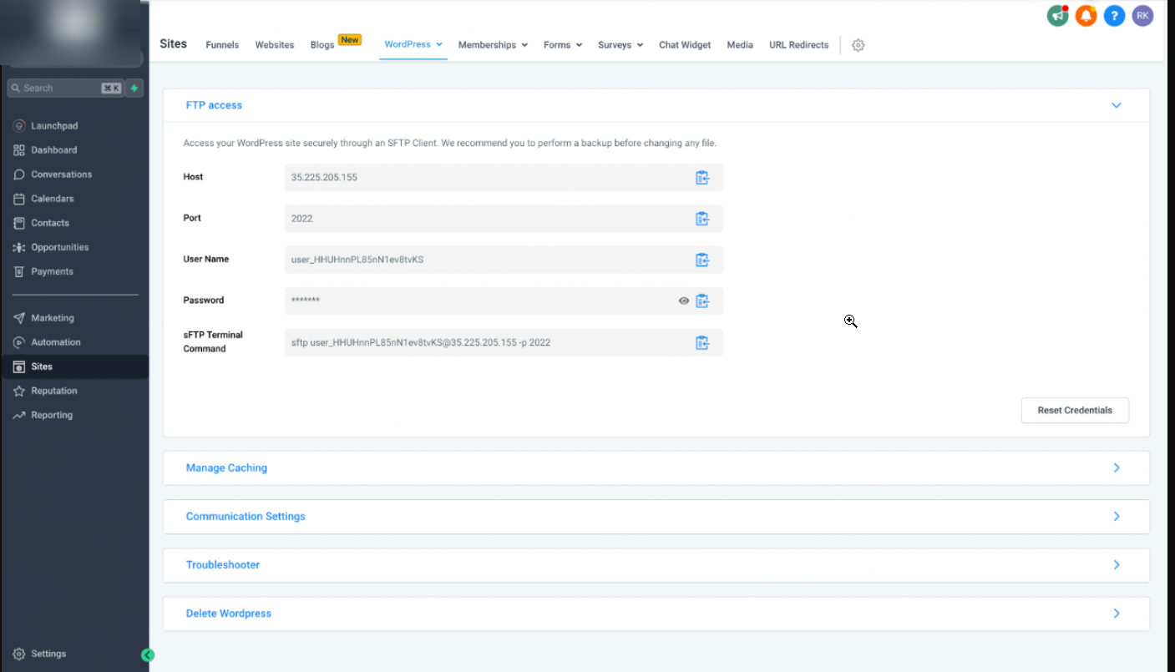Click the green lightning quick actions icon
Image resolution: width=1175 pixels, height=672 pixels.
coord(134,88)
